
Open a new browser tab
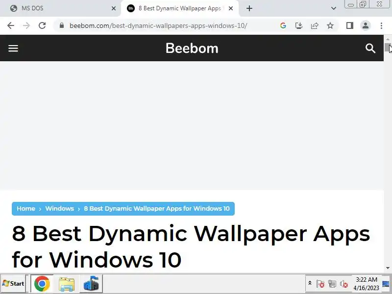pyautogui.click(x=249, y=8)
